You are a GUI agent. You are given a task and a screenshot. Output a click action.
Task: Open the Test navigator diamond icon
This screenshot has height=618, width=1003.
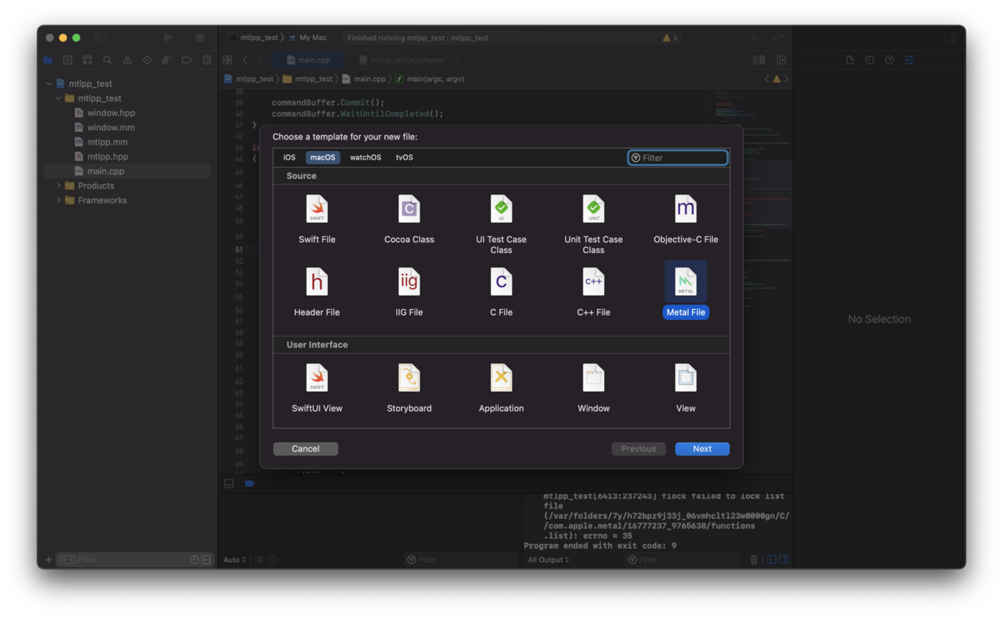147,60
